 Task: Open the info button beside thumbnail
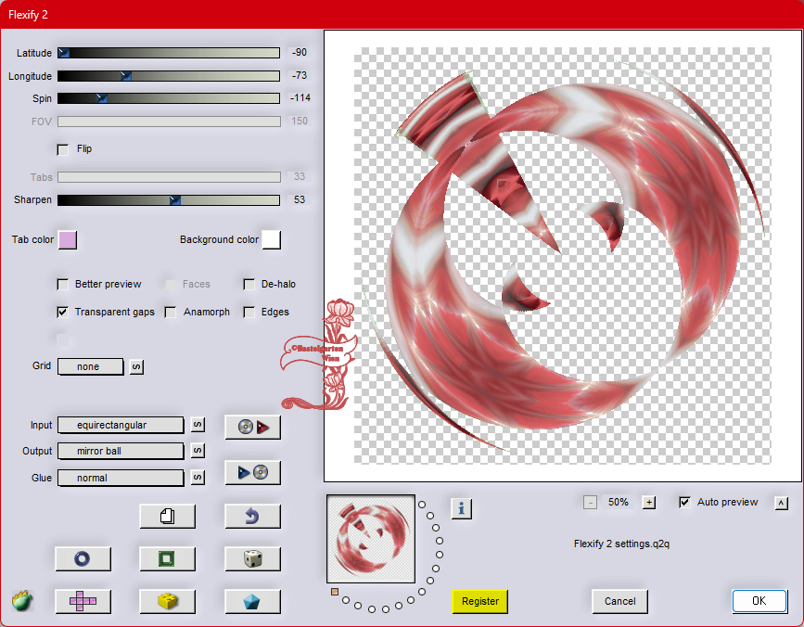[462, 507]
